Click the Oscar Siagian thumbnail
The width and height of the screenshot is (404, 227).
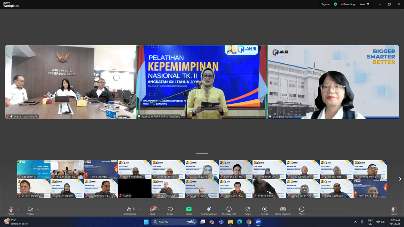(x=202, y=189)
